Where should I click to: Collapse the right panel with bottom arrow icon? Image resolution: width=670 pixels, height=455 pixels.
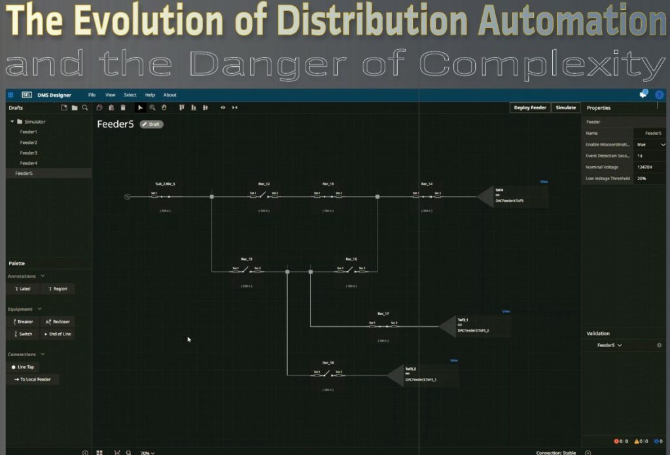588,452
